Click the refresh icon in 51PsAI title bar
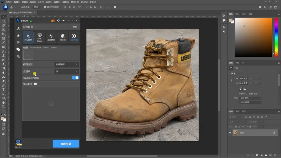The width and height of the screenshot is (281, 158). pos(58,21)
